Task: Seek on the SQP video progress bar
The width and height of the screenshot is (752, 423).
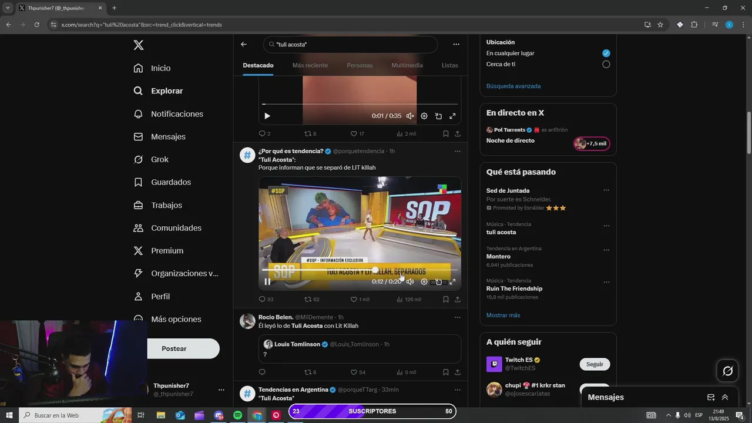Action: tap(360, 270)
